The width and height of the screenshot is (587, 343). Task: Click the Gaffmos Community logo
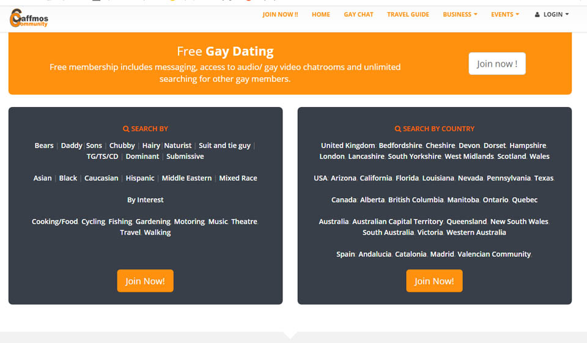point(29,19)
